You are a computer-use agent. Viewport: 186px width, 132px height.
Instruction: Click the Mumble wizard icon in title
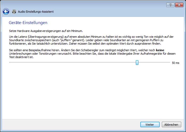click(14, 12)
